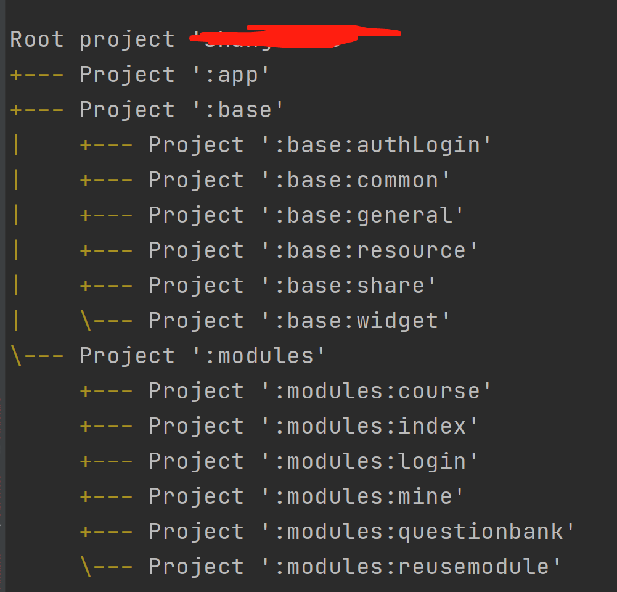Select the ':base:common' project text
The image size is (617, 592).
[299, 180]
